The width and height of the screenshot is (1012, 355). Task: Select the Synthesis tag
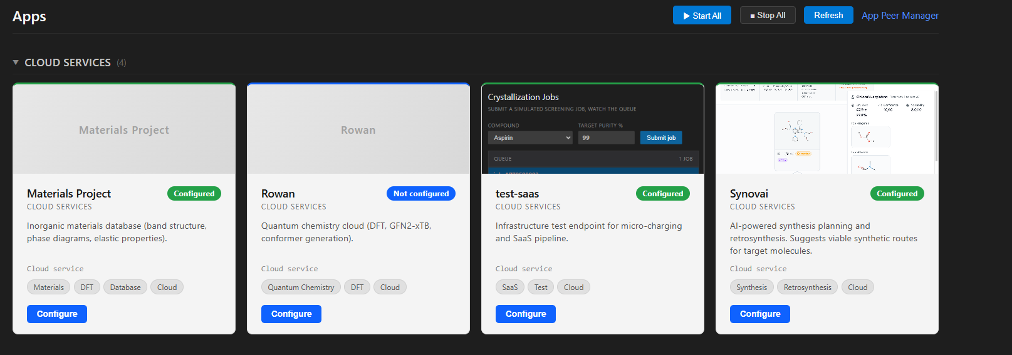click(752, 287)
